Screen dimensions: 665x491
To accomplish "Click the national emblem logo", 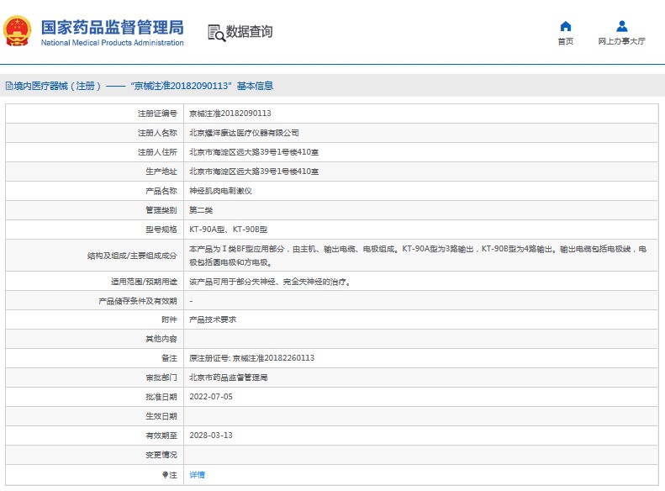I will click(x=18, y=31).
